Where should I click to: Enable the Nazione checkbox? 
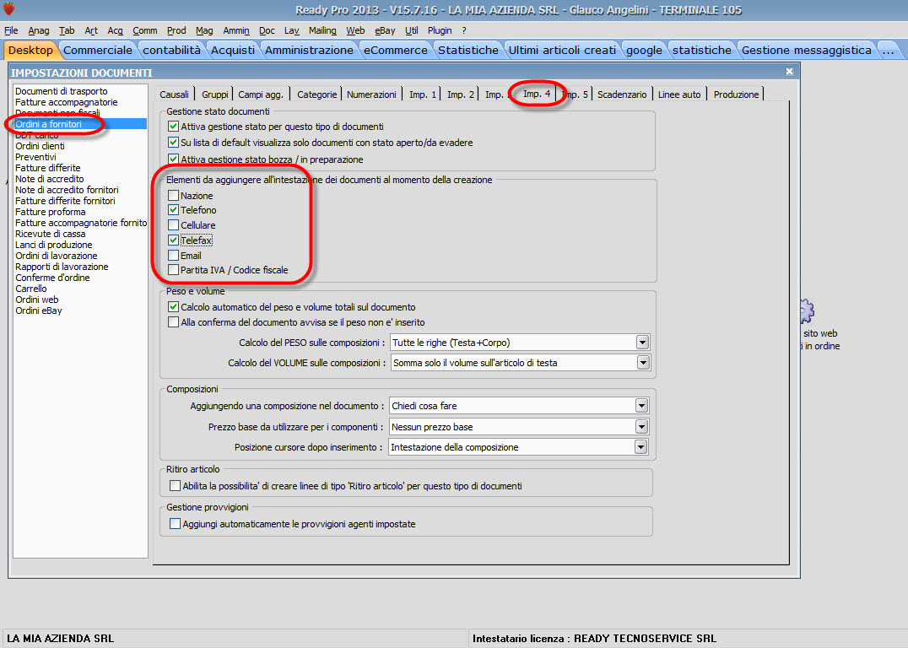(x=173, y=195)
